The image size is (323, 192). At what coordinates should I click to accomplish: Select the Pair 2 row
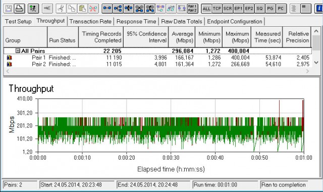(x=157, y=64)
